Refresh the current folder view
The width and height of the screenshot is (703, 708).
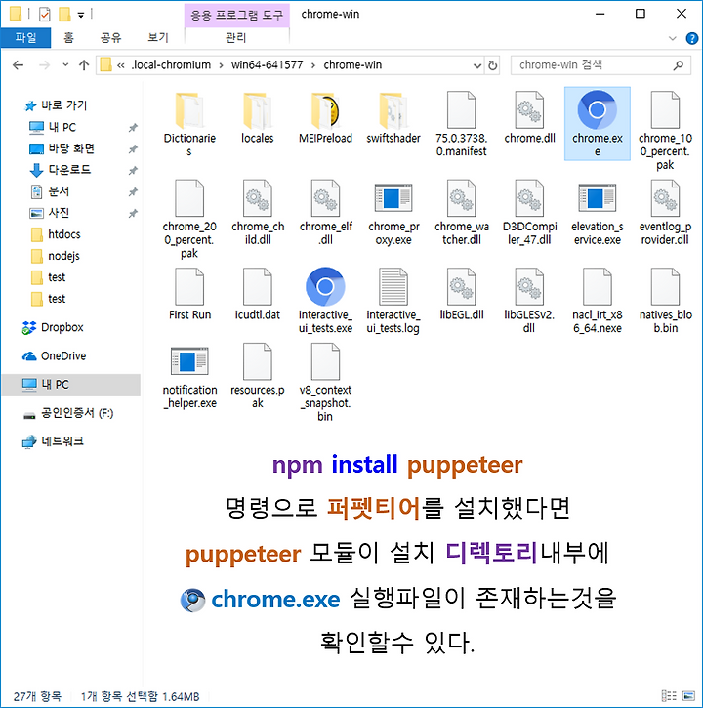pyautogui.click(x=493, y=65)
